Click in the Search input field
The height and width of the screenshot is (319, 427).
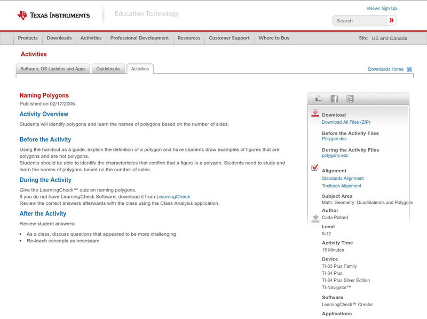point(359,21)
